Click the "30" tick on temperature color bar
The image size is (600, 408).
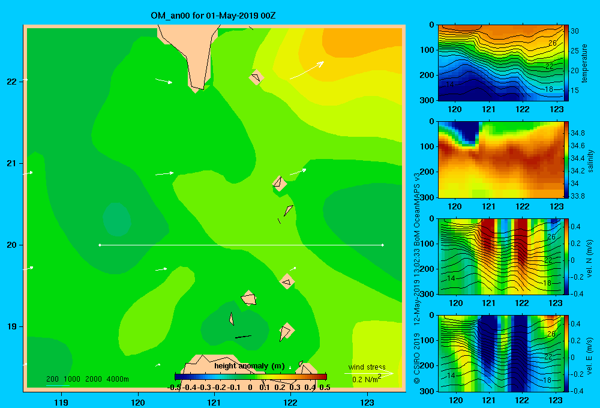click(x=575, y=31)
